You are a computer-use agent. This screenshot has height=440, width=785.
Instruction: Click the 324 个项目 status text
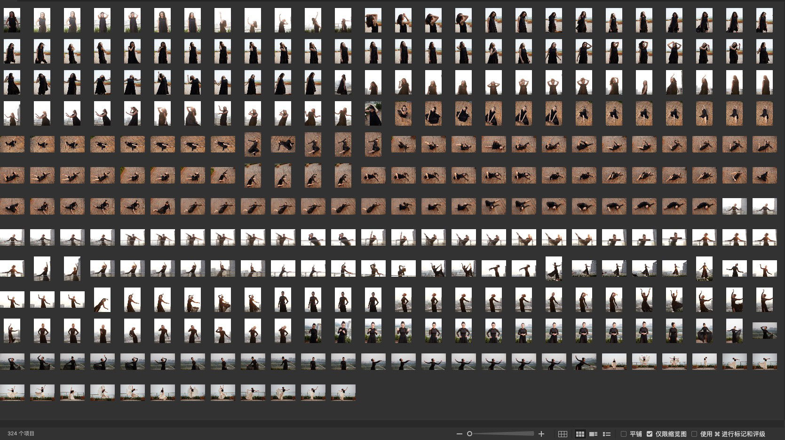click(x=21, y=433)
